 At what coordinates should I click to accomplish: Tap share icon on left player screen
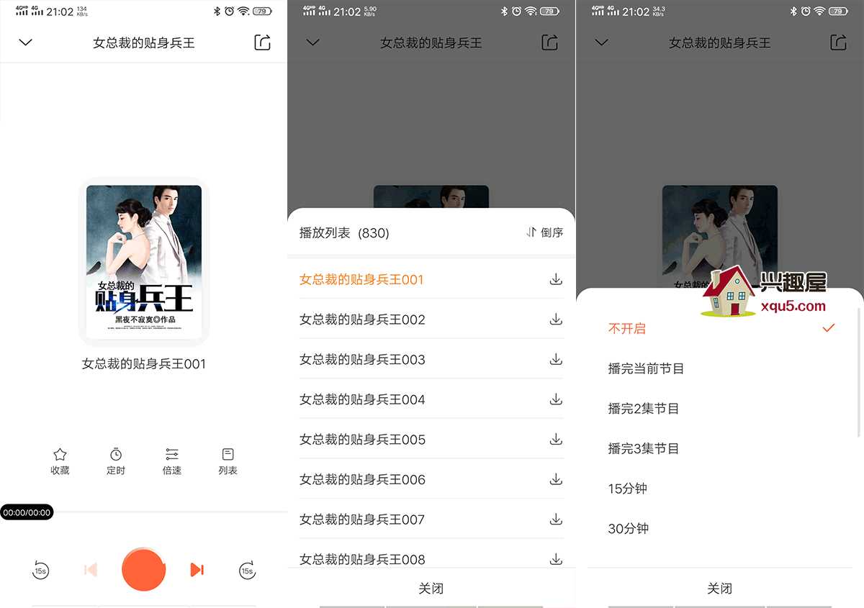click(262, 42)
